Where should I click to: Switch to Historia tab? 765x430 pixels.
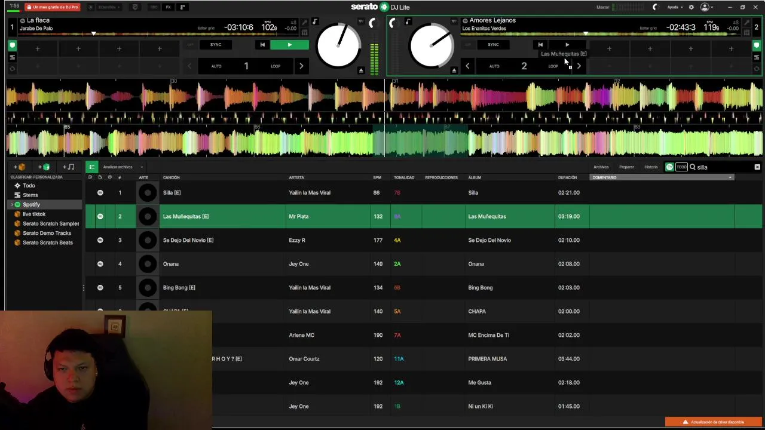[651, 167]
